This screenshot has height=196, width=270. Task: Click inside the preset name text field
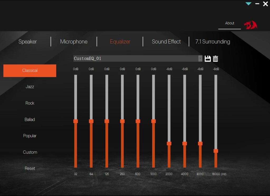click(x=132, y=58)
